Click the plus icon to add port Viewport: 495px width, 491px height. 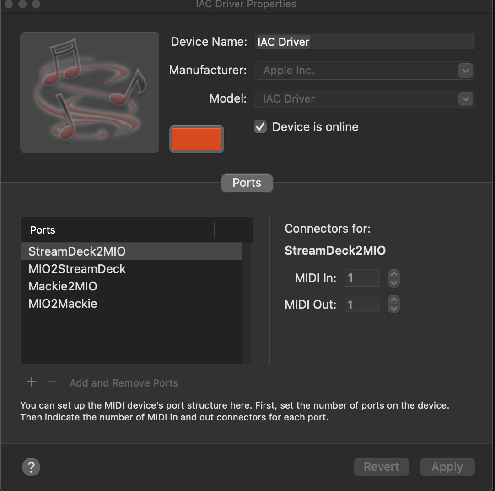(32, 382)
